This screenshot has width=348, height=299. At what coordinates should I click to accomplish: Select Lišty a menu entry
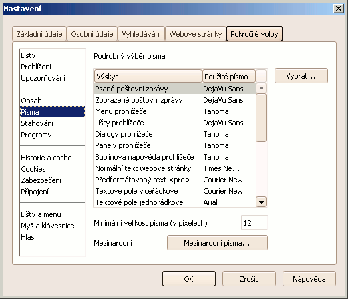pyautogui.click(x=52, y=214)
